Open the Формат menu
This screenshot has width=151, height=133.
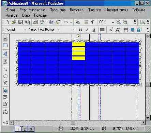click(x=94, y=10)
